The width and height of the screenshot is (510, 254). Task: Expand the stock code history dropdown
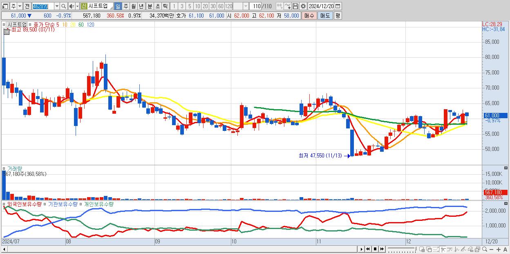(57, 6)
